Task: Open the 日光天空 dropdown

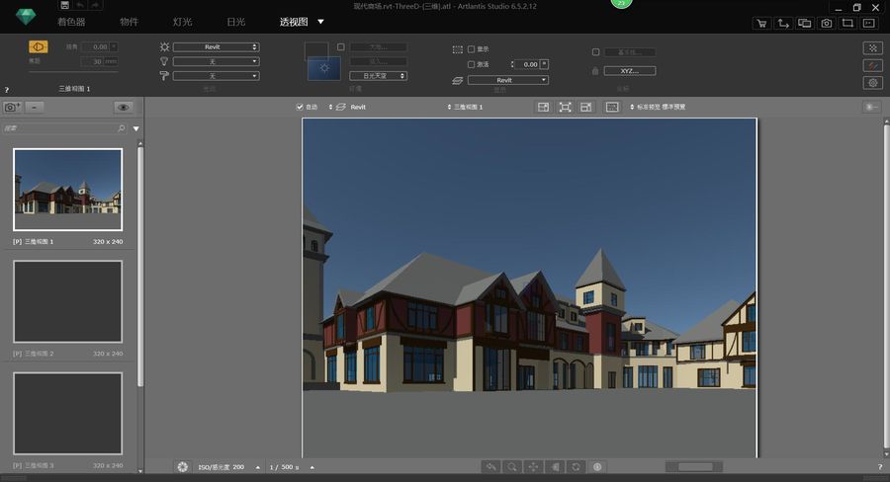Action: pos(378,75)
